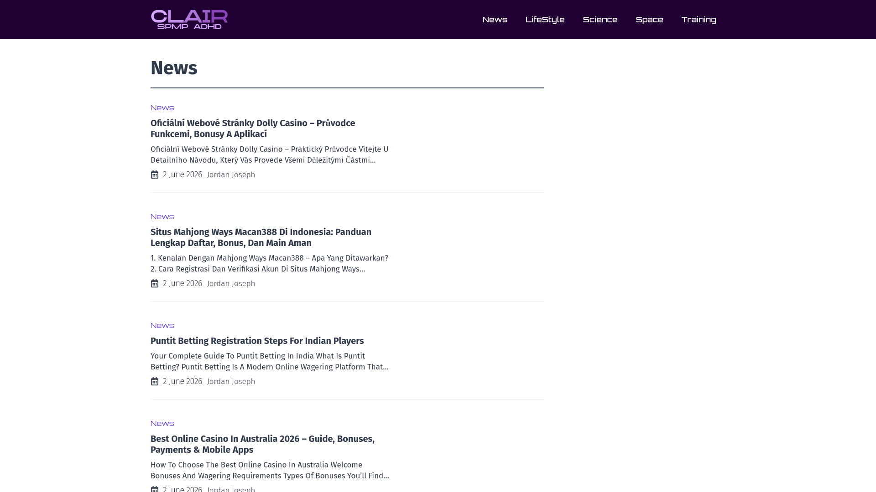This screenshot has width=876, height=492.
Task: Open author Jordan Joseph on Puntit Betting post
Action: [231, 381]
